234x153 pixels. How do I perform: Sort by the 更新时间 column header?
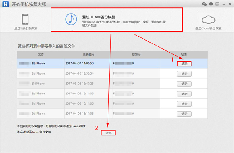pos(89,55)
